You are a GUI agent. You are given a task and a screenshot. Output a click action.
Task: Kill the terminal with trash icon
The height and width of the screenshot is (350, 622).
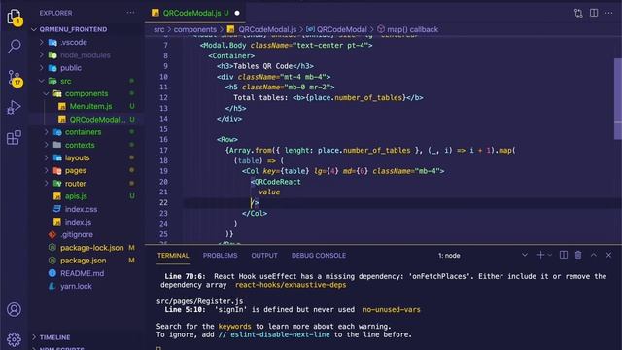pyautogui.click(x=578, y=255)
